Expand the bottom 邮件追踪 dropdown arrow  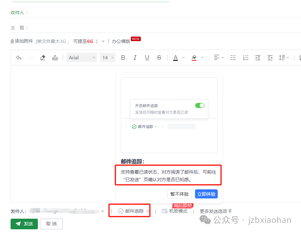coord(147,211)
